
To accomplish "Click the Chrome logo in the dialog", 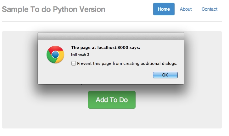I will coord(55,55).
